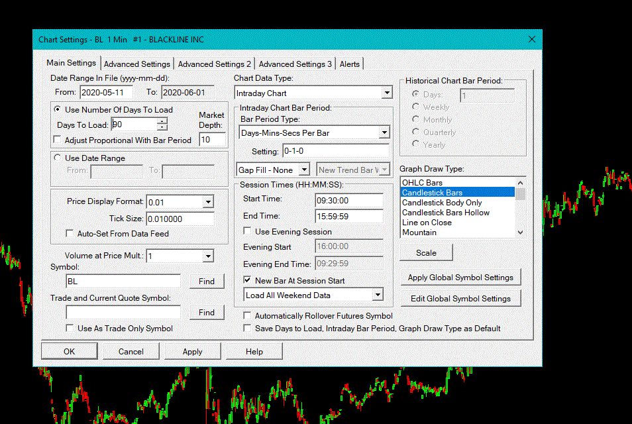Open the Chart Data Type dropdown
Image resolution: width=632 pixels, height=424 pixels.
pos(387,93)
